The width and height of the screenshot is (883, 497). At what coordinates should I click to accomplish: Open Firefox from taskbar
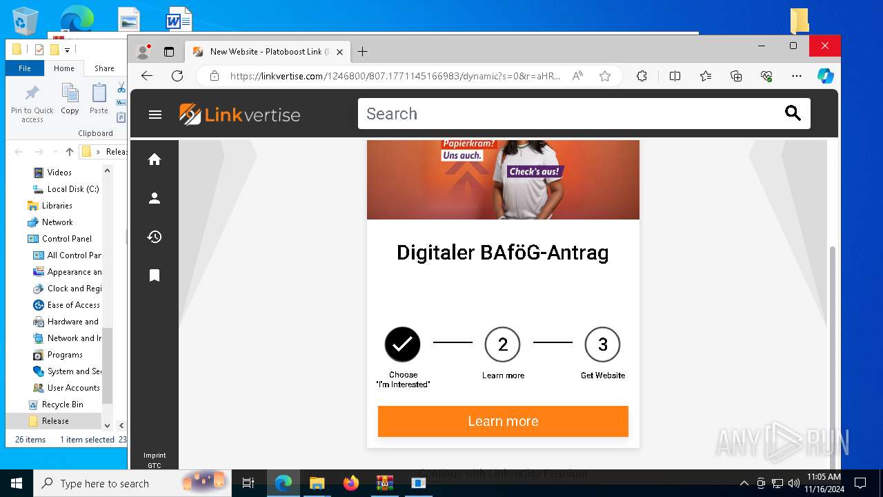[351, 483]
